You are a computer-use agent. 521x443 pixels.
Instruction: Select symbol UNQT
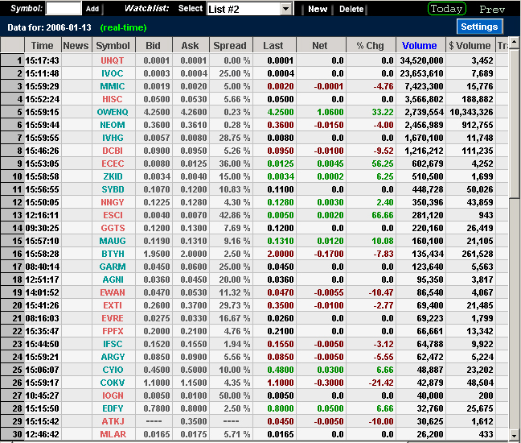click(x=113, y=60)
